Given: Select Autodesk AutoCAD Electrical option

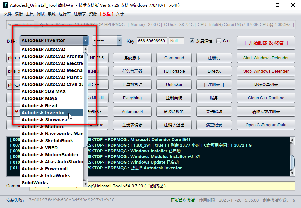Looking at the screenshot, I should pos(51,63).
